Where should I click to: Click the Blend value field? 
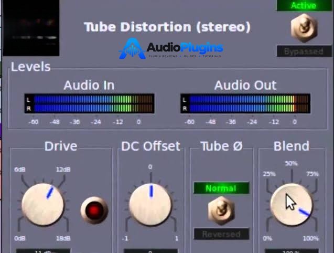292,251
